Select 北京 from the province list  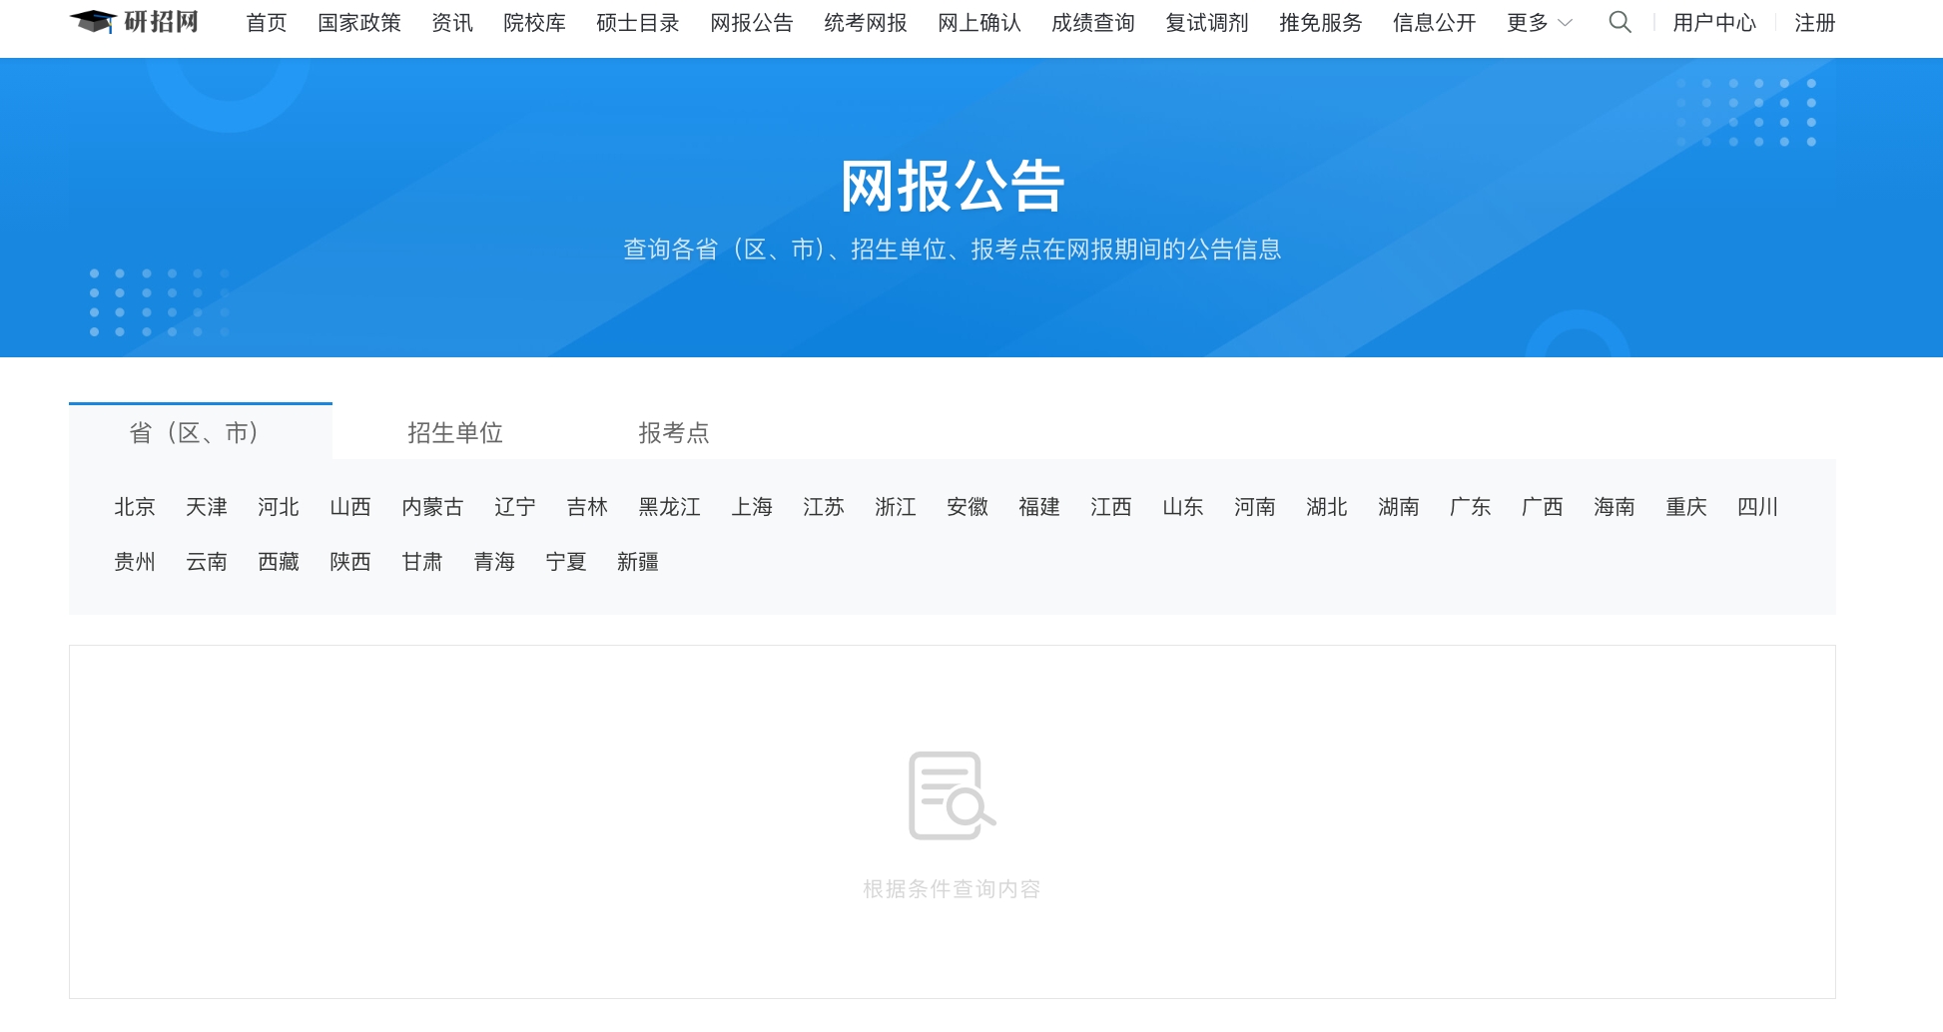135,507
